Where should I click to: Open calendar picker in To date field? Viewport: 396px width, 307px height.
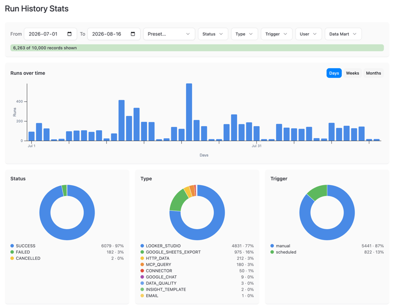click(x=133, y=34)
